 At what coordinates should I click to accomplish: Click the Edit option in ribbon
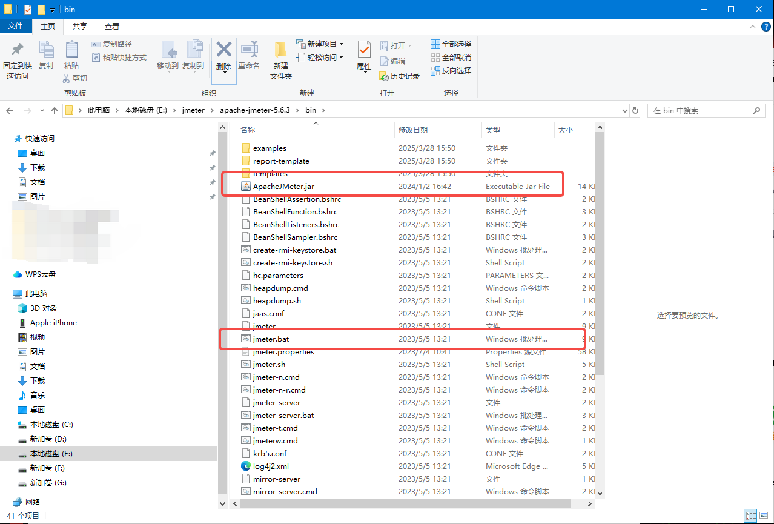(392, 61)
